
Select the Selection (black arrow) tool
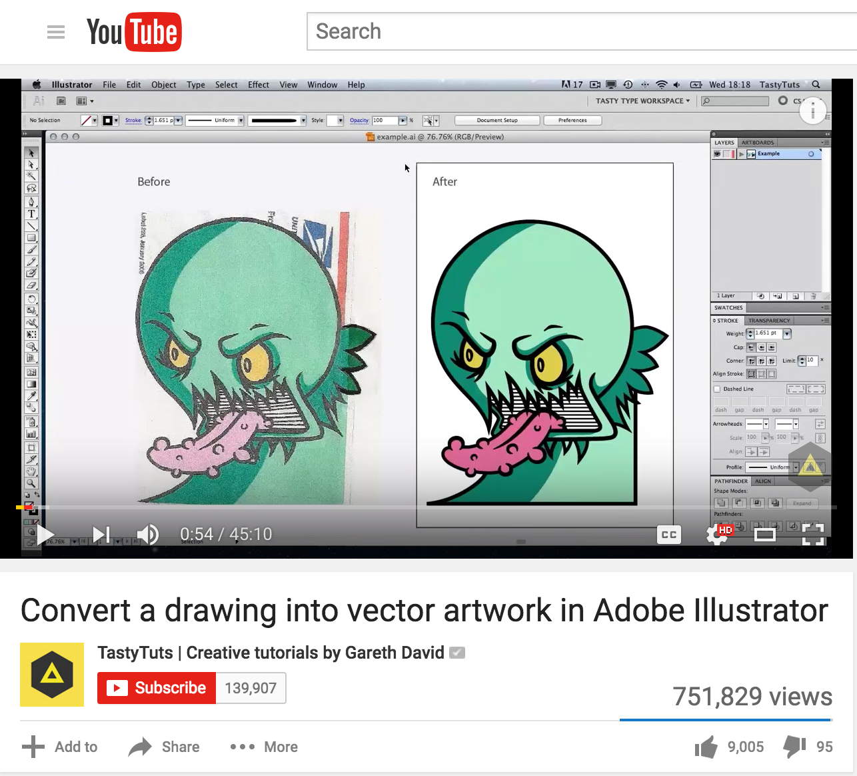[31, 153]
